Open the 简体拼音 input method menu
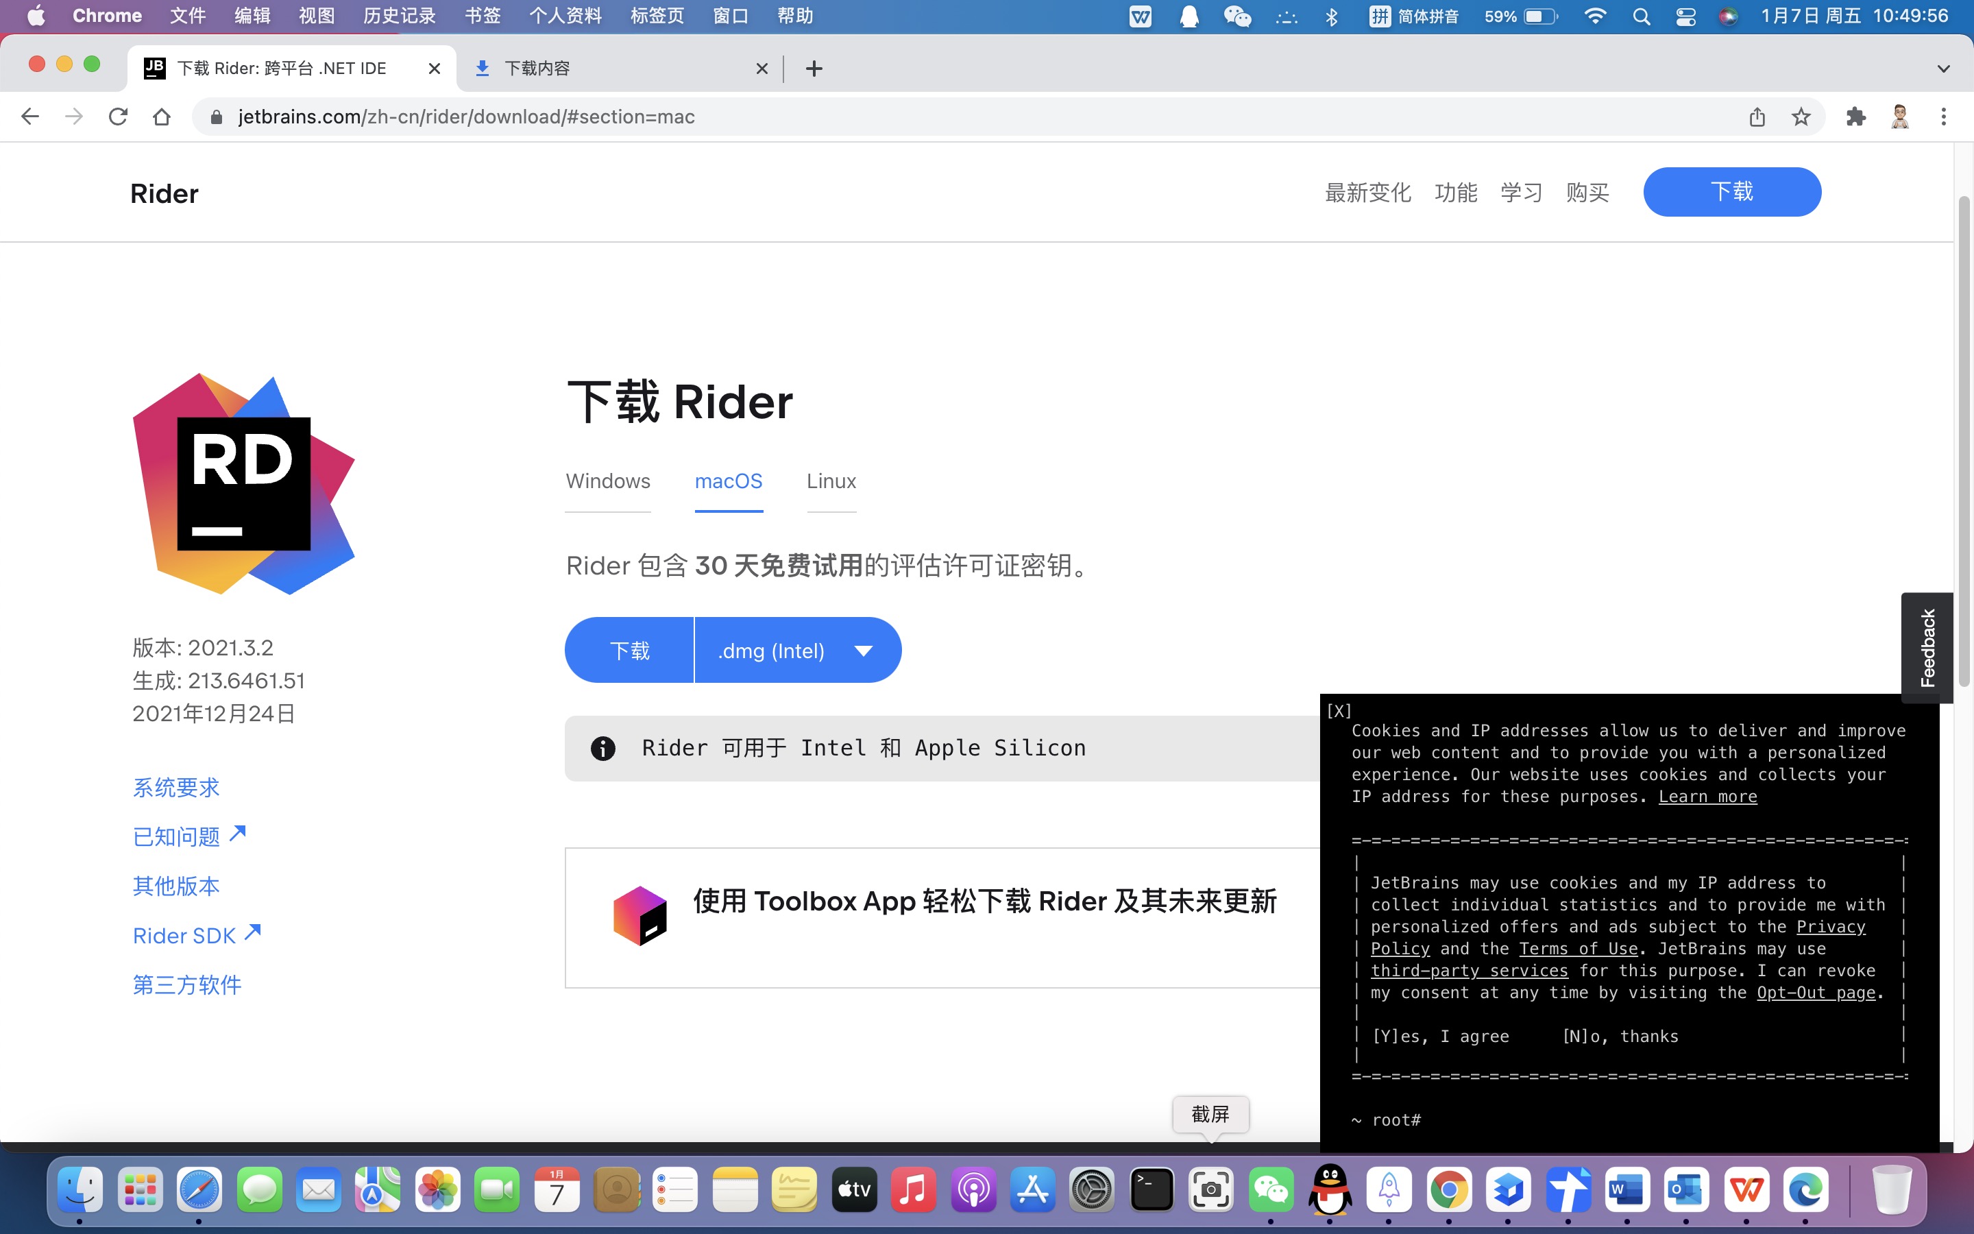The width and height of the screenshot is (1974, 1234). (x=1413, y=16)
